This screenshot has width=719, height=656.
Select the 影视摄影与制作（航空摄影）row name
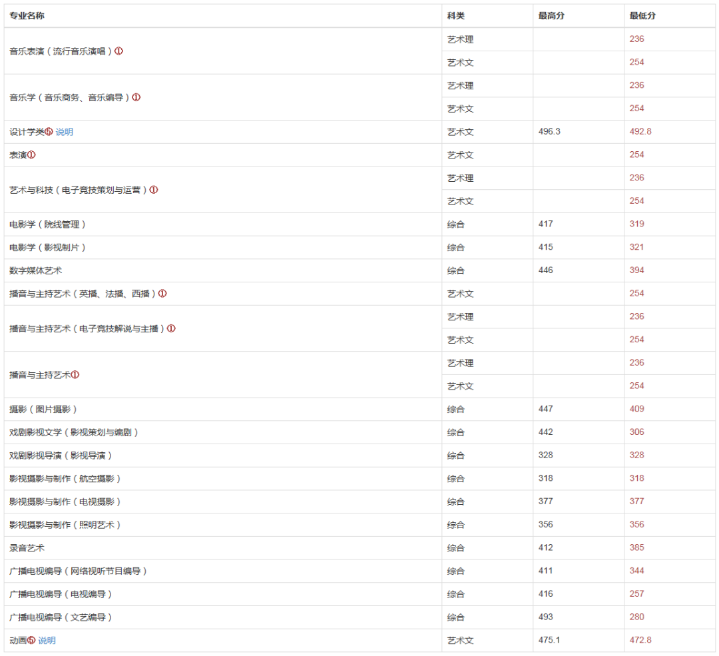(x=65, y=478)
